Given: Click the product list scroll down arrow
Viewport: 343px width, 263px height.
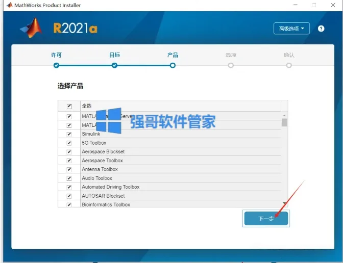Looking at the screenshot, I should 284,203.
